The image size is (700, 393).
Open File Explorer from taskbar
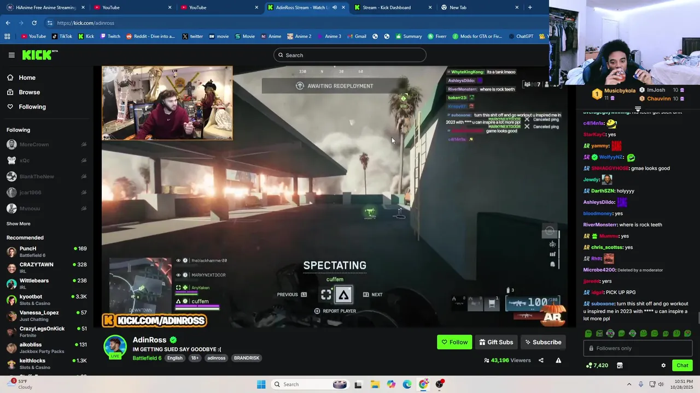click(375, 384)
